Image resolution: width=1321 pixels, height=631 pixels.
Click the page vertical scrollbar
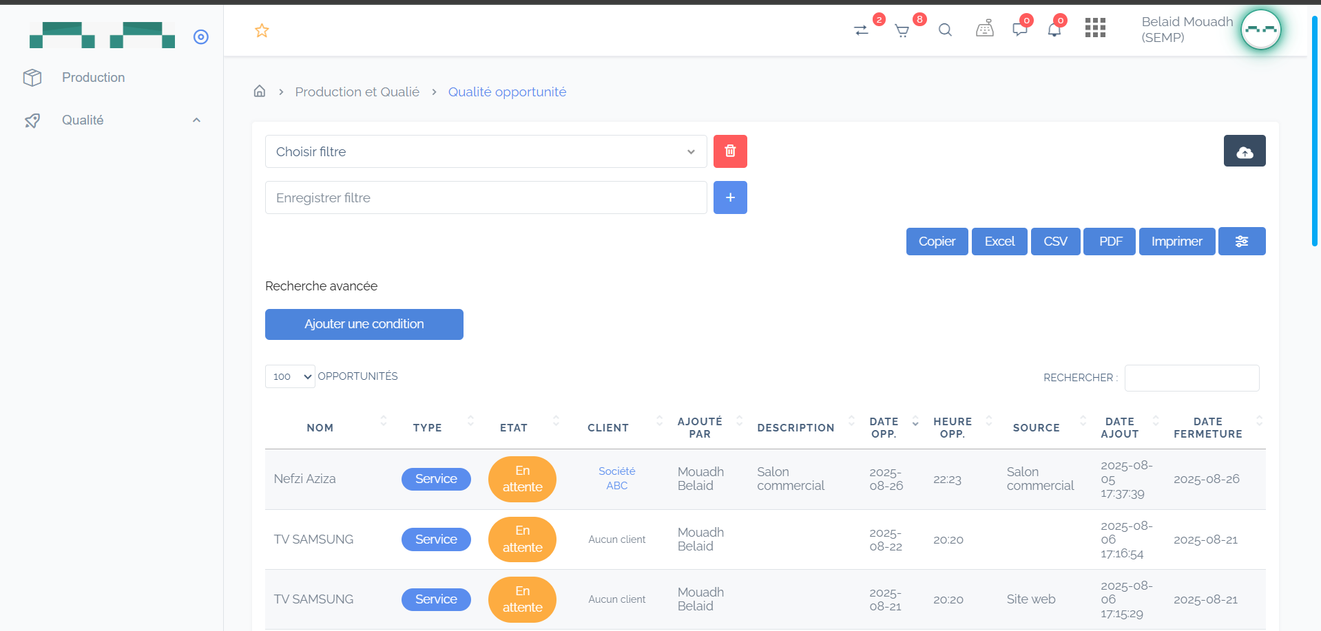(1315, 131)
